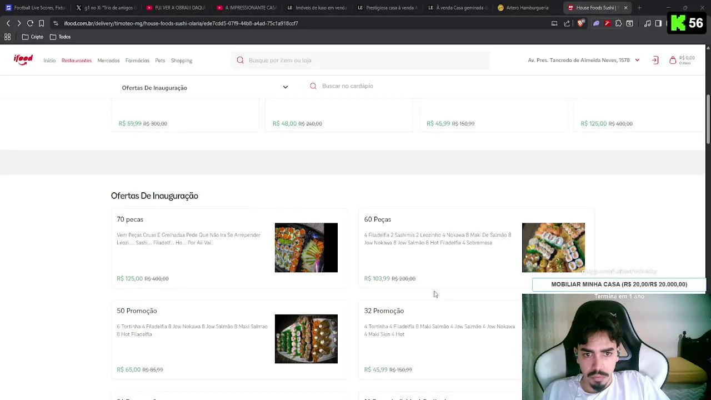Open a new browser tab with plus
The image size is (711, 400).
(639, 8)
